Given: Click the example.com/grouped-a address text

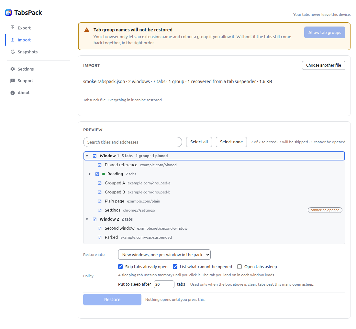Looking at the screenshot, I should [x=149, y=183].
